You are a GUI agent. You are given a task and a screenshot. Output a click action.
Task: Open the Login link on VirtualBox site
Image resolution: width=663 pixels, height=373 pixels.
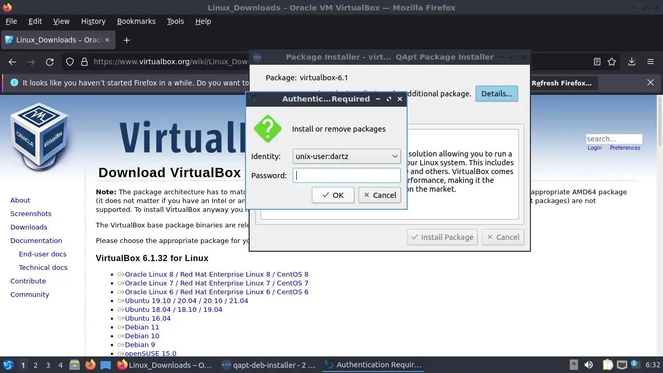tap(595, 148)
